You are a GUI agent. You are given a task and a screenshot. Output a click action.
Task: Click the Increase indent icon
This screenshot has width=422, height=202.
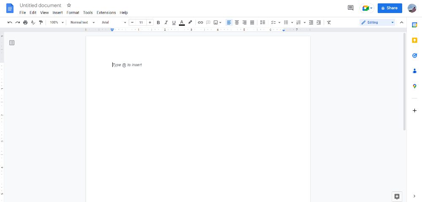[x=319, y=23]
